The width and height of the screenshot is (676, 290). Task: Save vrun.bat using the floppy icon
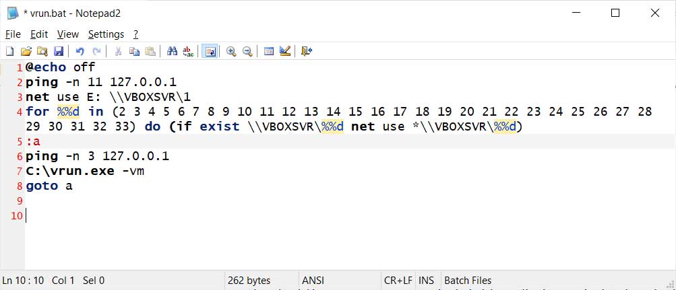point(59,52)
